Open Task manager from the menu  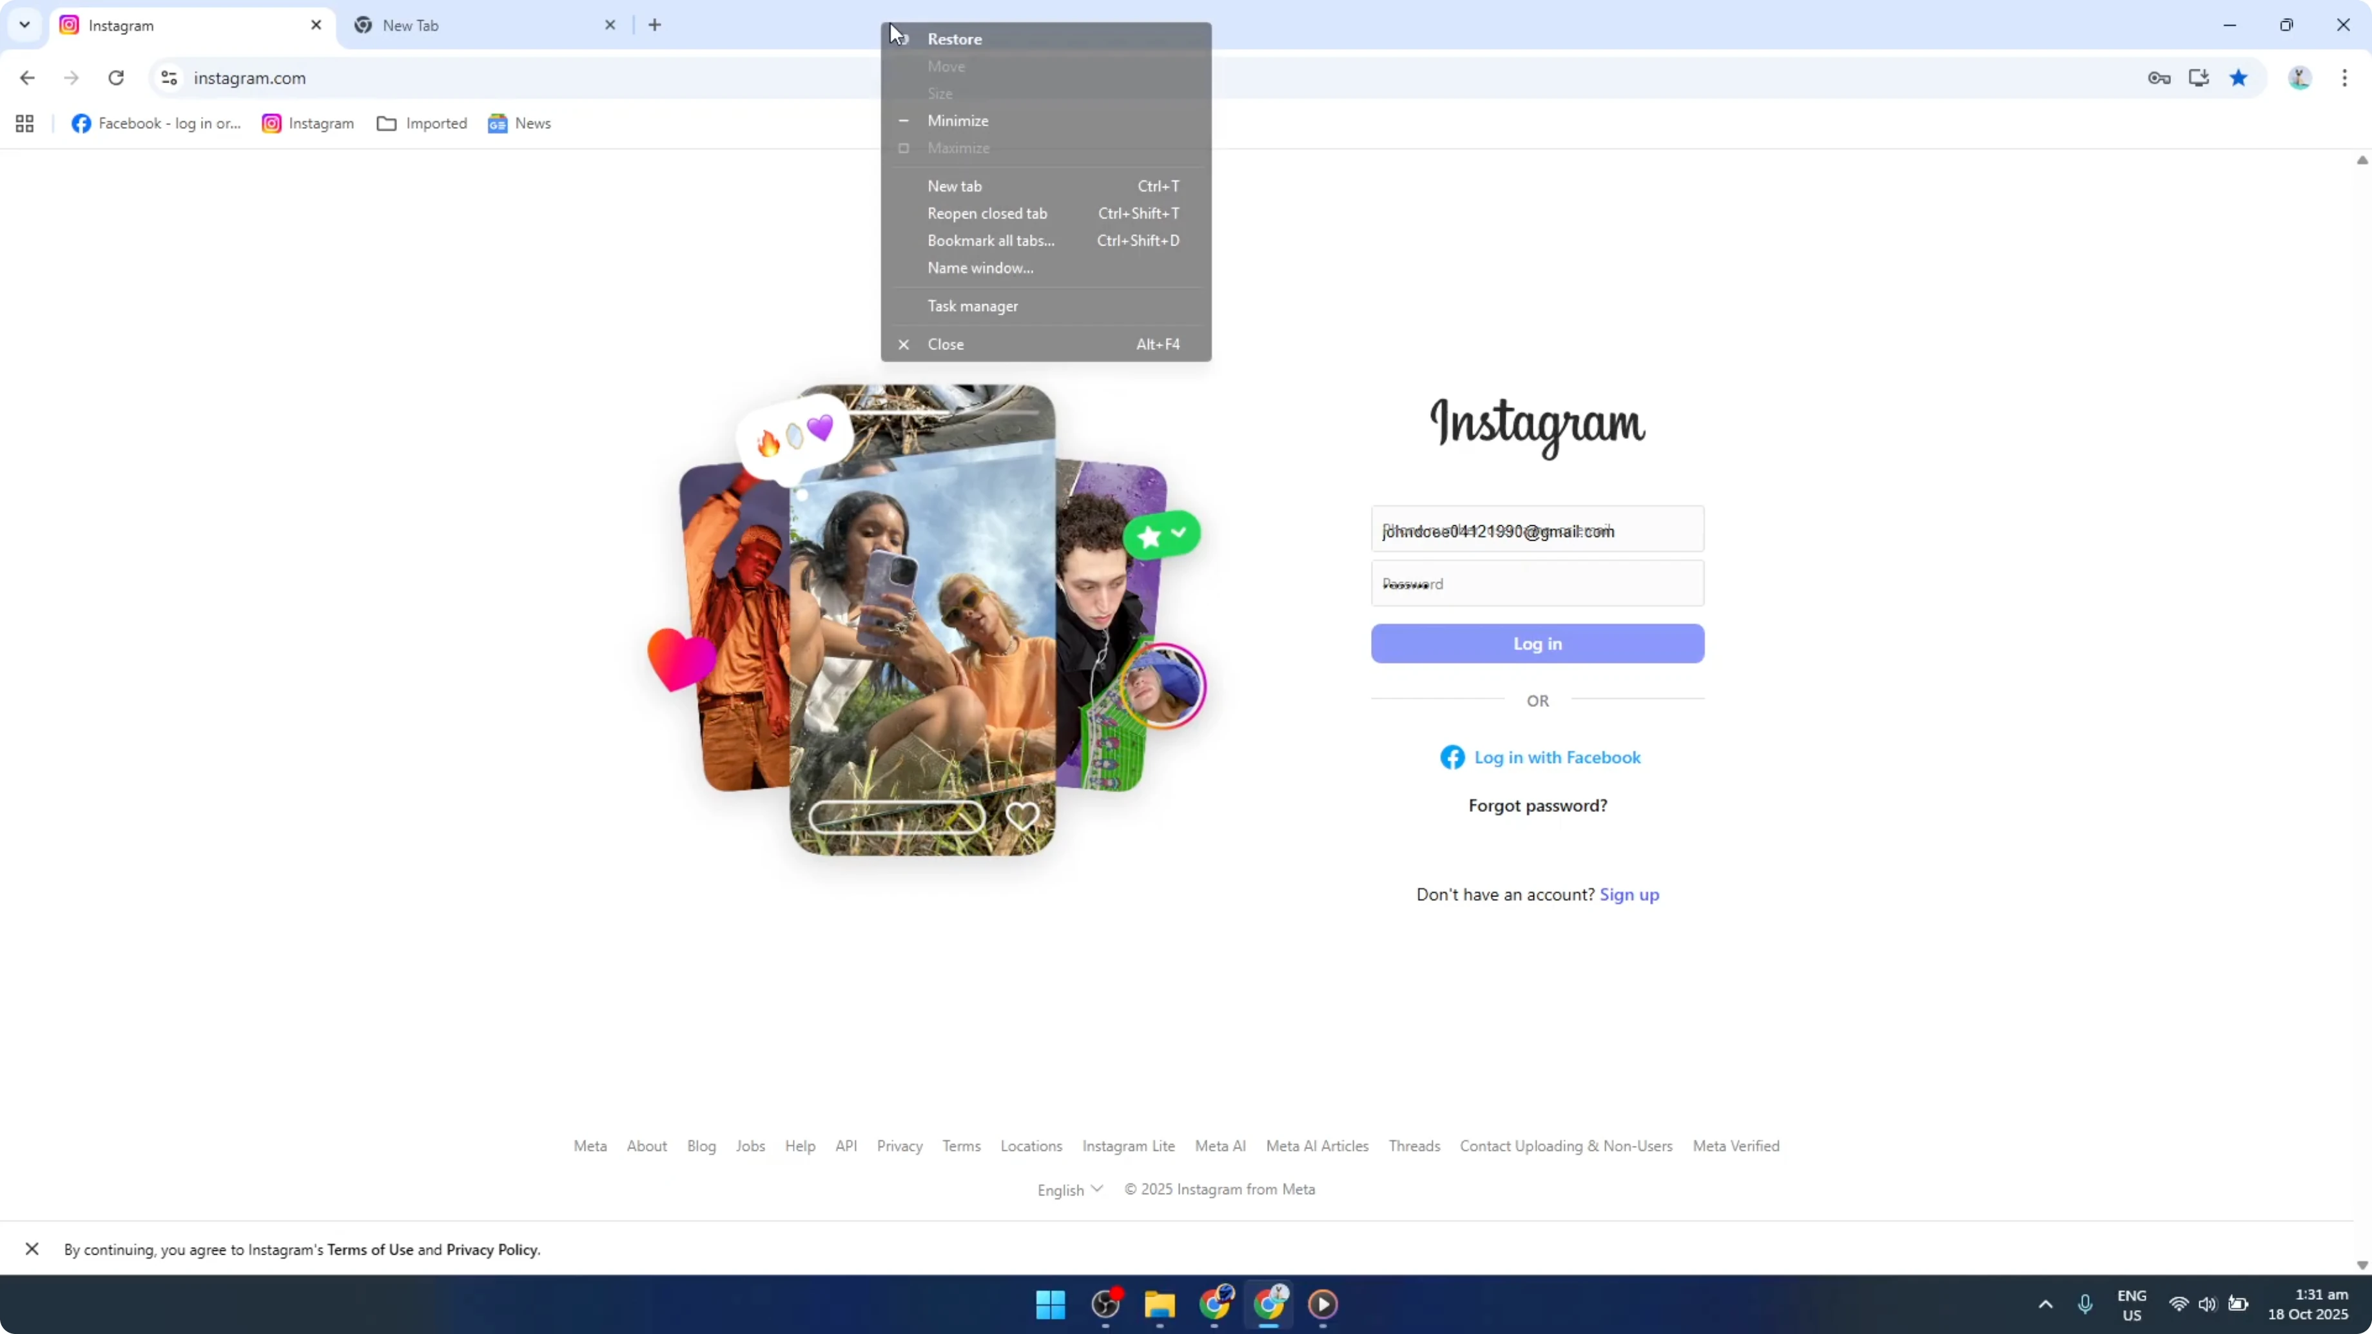[x=1046, y=305]
